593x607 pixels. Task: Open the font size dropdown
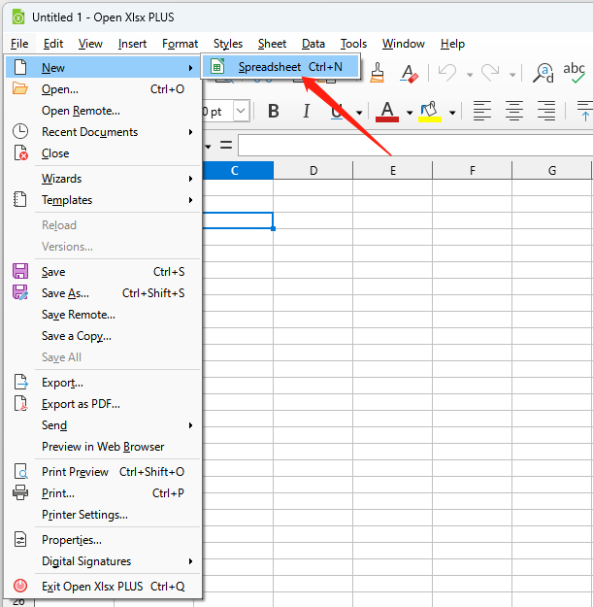tap(241, 112)
